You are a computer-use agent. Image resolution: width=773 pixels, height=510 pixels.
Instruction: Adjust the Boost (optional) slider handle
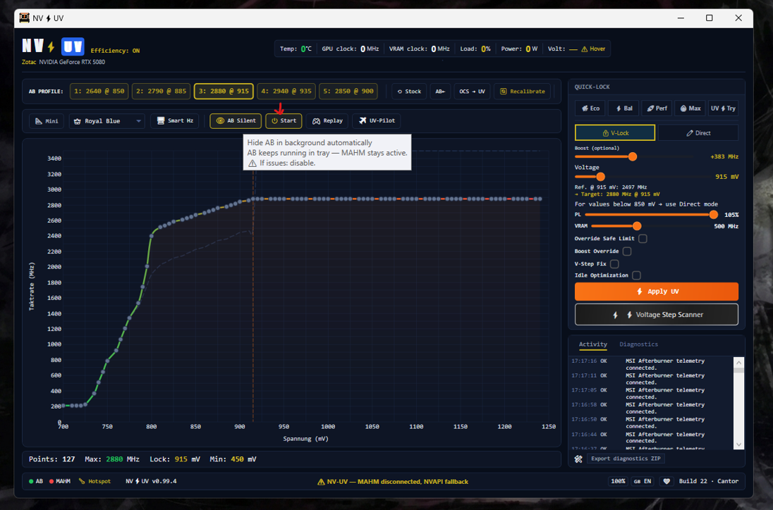[x=633, y=156]
